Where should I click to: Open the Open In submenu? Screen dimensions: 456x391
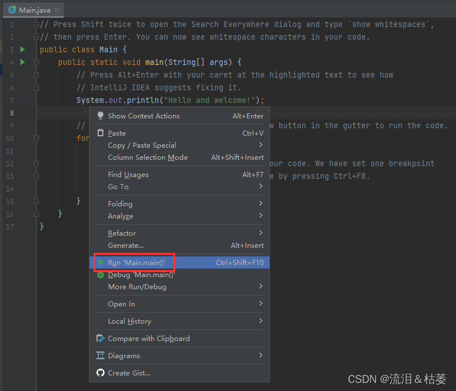(x=179, y=304)
